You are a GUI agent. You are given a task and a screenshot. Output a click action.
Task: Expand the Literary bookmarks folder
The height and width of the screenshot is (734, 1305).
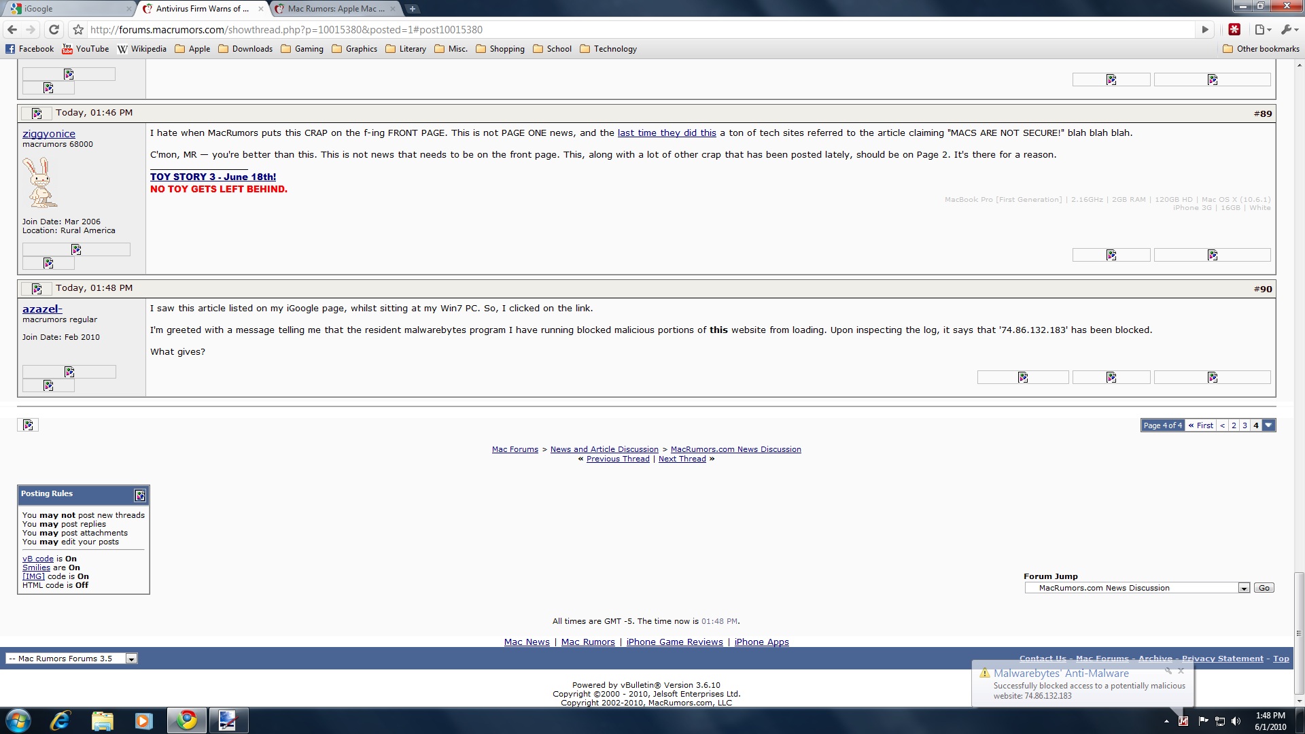pos(406,49)
